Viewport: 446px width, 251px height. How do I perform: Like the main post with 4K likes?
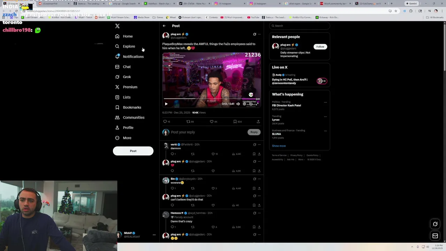pyautogui.click(x=212, y=122)
